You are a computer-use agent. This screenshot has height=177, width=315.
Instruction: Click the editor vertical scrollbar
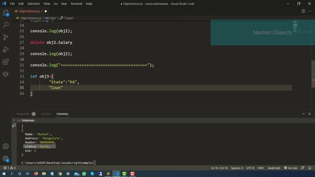coord(313,74)
